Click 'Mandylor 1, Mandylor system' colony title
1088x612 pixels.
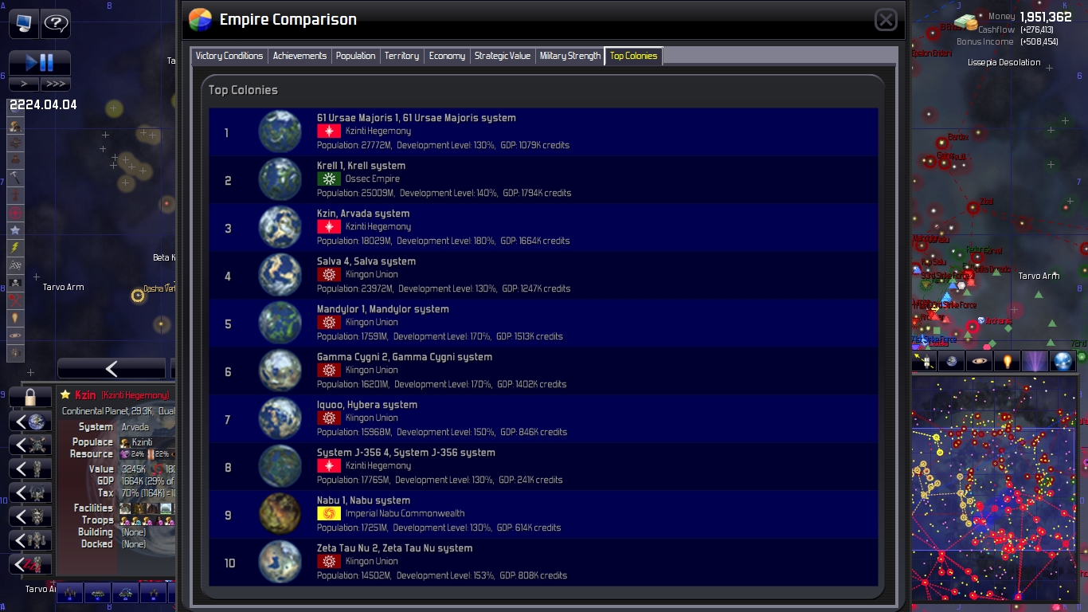(x=383, y=309)
